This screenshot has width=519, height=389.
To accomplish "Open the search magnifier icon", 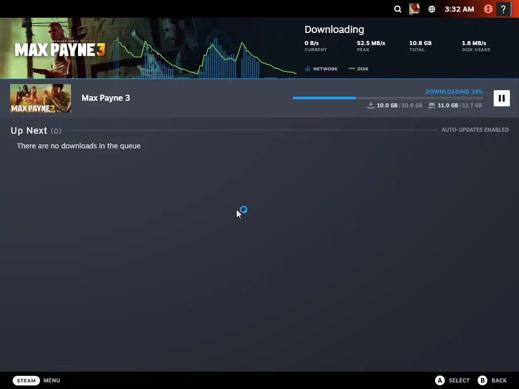I will tap(397, 9).
